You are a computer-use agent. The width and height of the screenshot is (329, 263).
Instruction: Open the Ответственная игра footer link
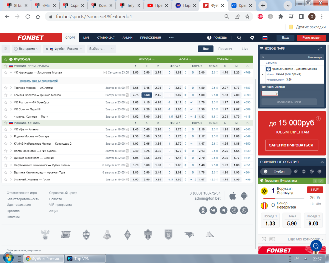point(22,193)
